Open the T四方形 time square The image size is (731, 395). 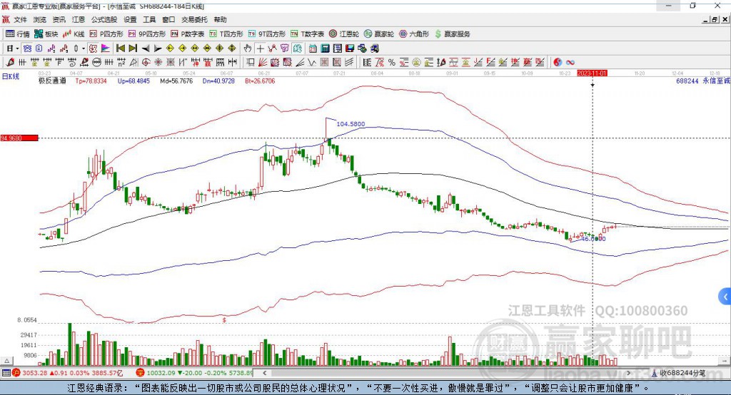coord(226,34)
